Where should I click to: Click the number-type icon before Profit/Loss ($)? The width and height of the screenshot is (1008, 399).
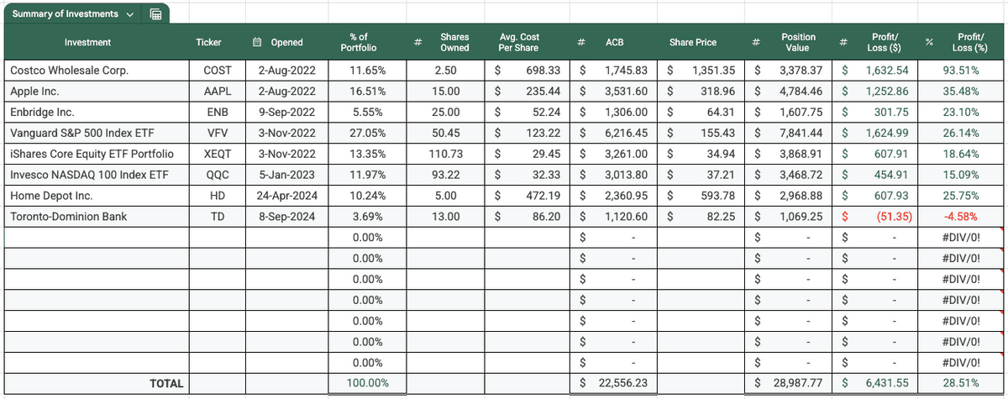[843, 42]
